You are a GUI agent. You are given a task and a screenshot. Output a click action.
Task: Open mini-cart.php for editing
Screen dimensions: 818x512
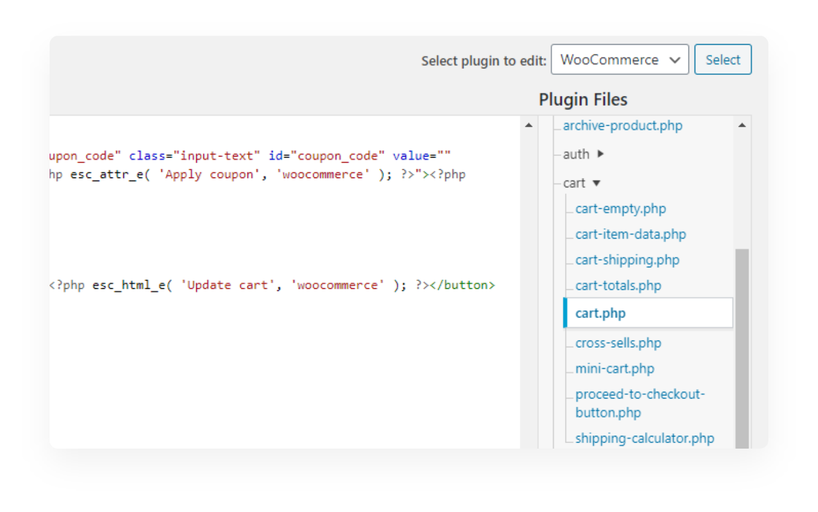pos(615,368)
